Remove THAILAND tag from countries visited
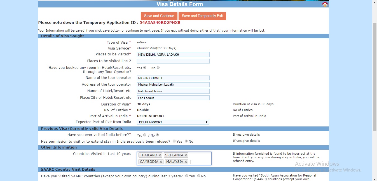 (x=160, y=155)
